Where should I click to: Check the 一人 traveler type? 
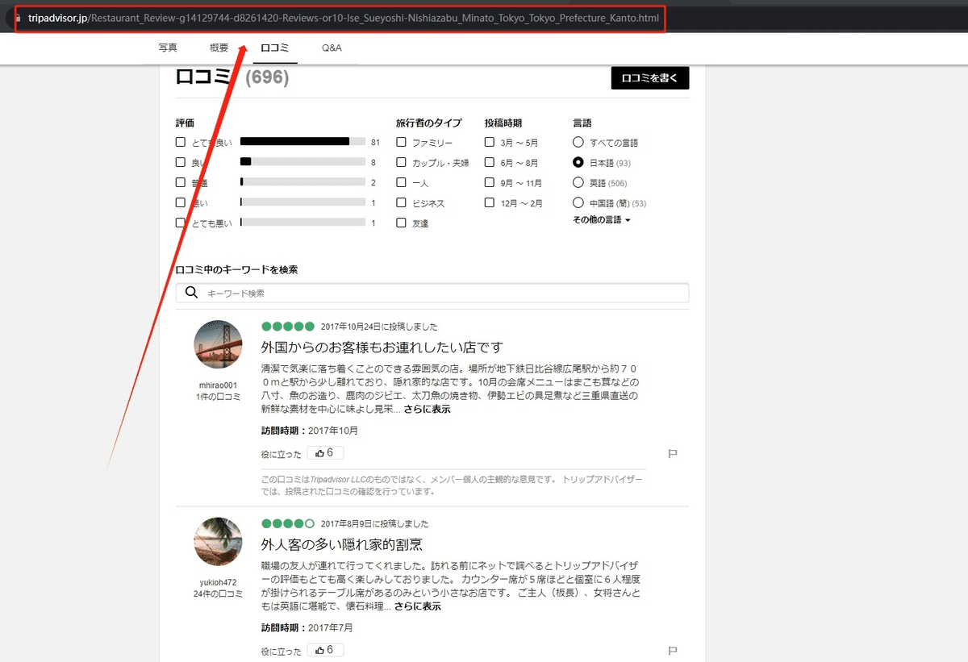401,182
